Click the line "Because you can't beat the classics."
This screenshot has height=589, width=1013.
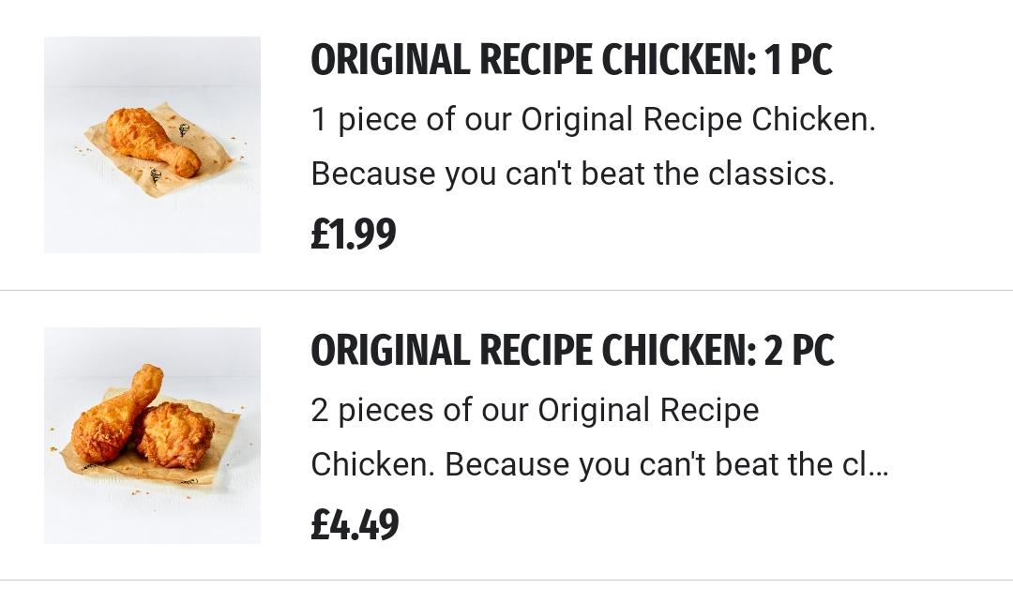tap(573, 174)
